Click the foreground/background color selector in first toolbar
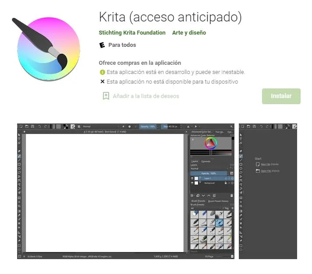 [x=66, y=126]
